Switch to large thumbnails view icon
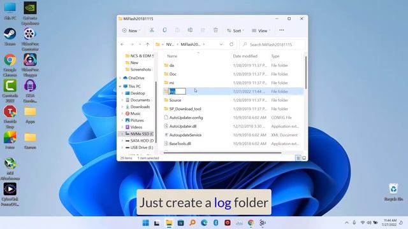This screenshot has height=229, width=408. (x=304, y=158)
